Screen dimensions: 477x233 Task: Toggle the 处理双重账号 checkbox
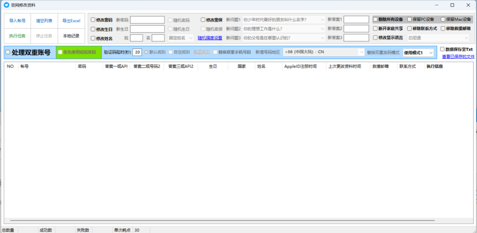point(8,52)
